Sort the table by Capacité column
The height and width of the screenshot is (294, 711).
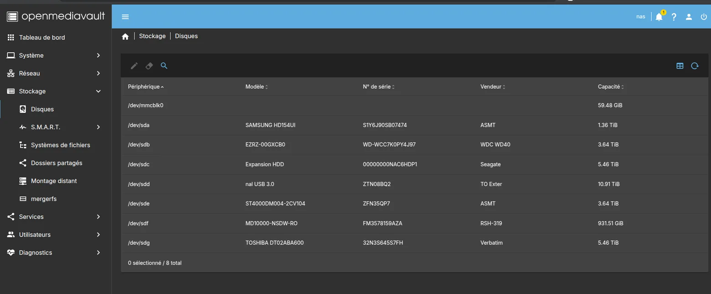(x=611, y=86)
